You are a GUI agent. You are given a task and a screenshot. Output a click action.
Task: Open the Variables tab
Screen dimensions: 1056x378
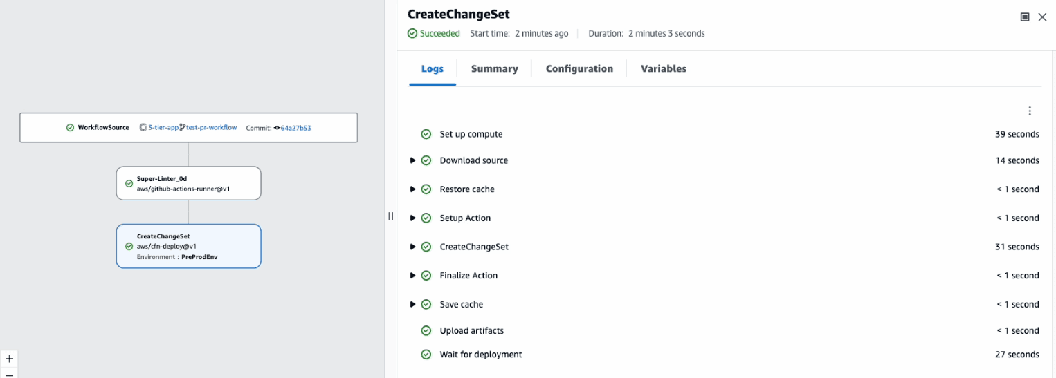coord(664,69)
